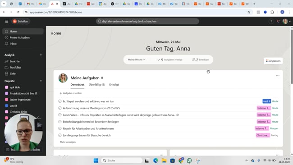293x165 pixels.
Task: Reload the browser page
Action: click(18, 12)
